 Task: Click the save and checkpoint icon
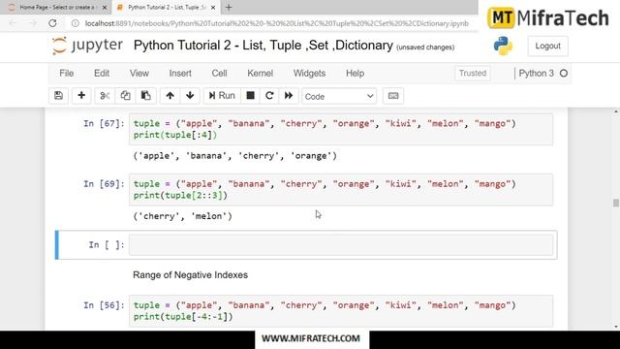pos(58,96)
